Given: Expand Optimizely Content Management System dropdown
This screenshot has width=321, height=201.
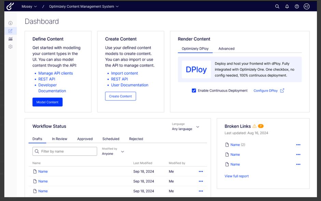Looking at the screenshot, I should coord(84,6).
